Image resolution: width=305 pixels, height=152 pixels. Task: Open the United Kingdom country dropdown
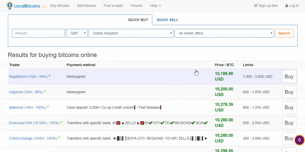click(131, 33)
